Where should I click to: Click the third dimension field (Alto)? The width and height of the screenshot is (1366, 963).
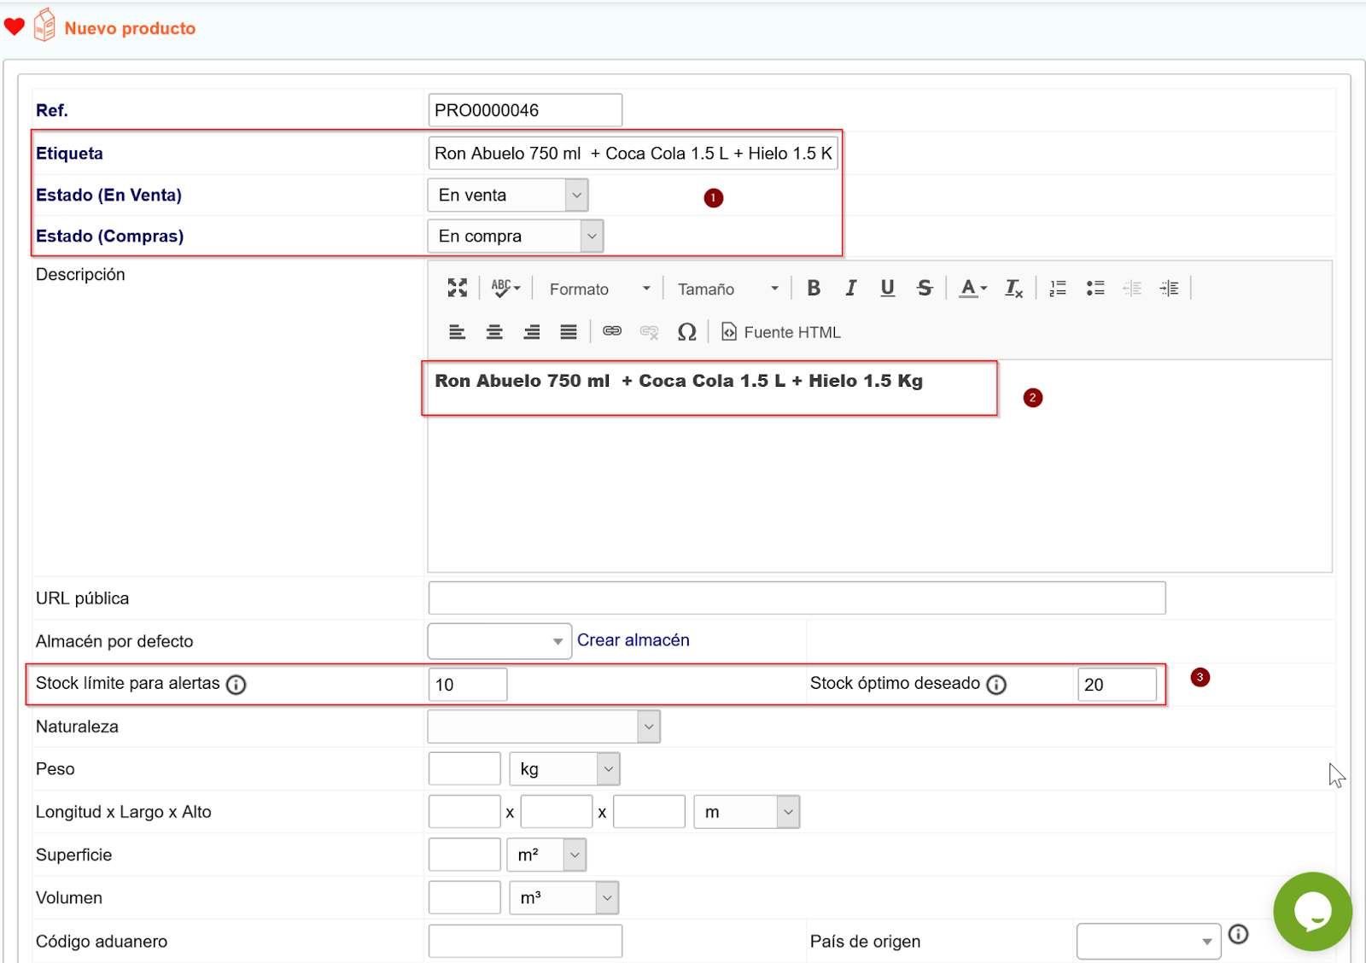649,812
